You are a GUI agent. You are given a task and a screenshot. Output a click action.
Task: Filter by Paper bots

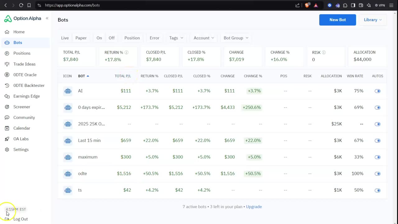pyautogui.click(x=81, y=38)
